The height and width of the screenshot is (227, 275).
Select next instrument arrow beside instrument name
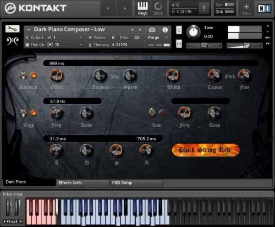140,30
